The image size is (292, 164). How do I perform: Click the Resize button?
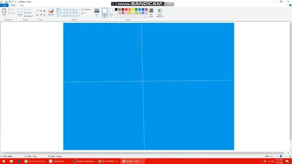(28, 13)
